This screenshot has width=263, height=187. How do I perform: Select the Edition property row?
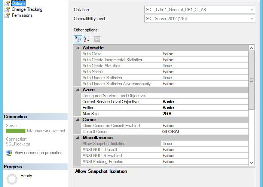point(165,108)
